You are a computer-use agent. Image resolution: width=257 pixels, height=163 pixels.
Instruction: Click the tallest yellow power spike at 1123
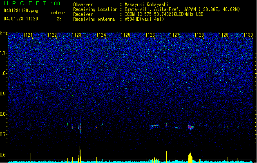pyautogui.click(x=80, y=154)
